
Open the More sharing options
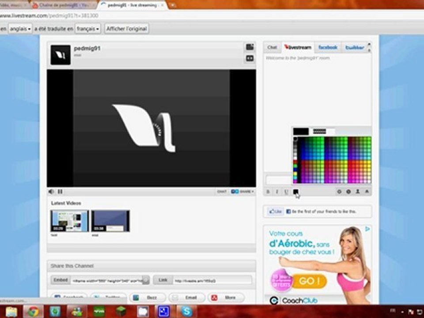pyautogui.click(x=226, y=297)
